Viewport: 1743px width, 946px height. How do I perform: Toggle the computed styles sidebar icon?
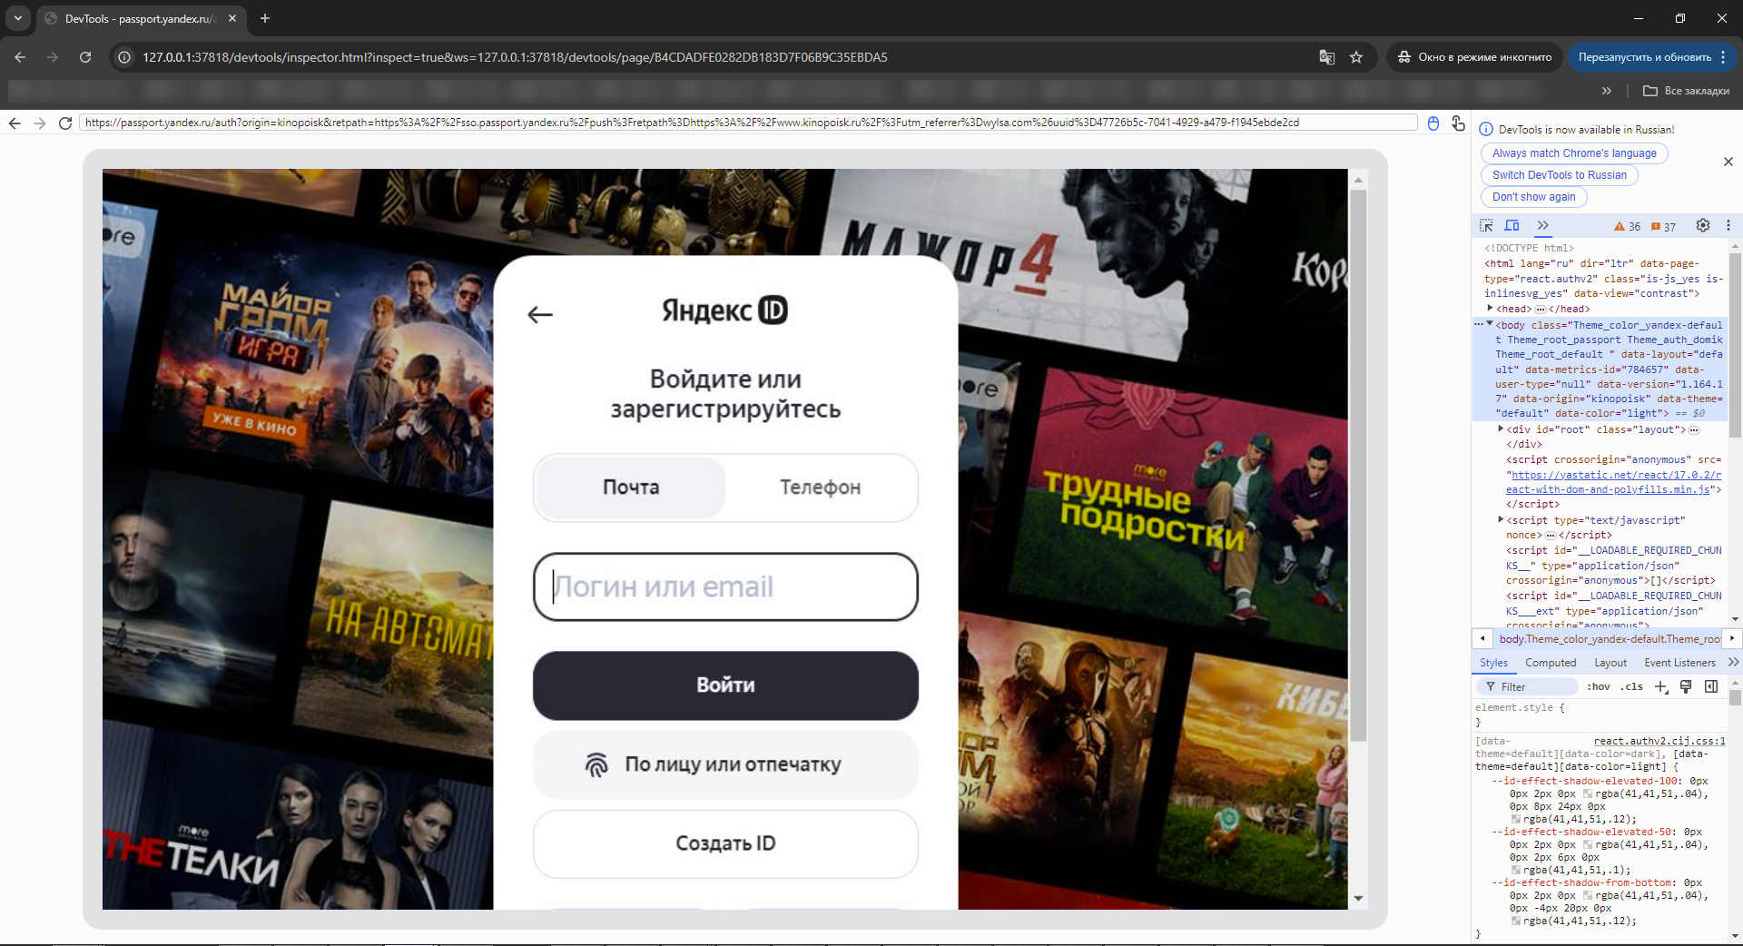[x=1711, y=687]
